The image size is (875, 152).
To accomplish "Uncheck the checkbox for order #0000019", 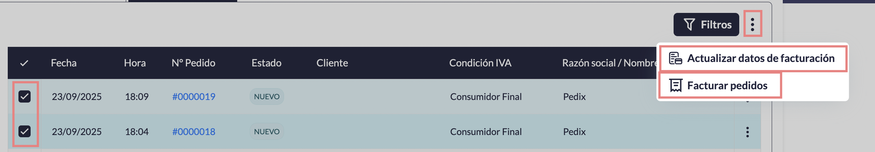I will (x=25, y=97).
